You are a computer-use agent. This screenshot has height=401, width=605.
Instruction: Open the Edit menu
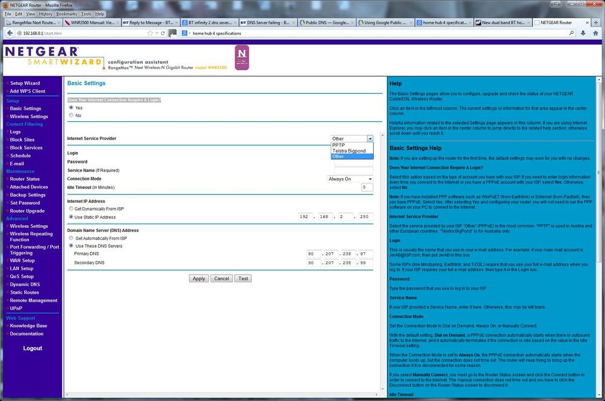[19, 14]
